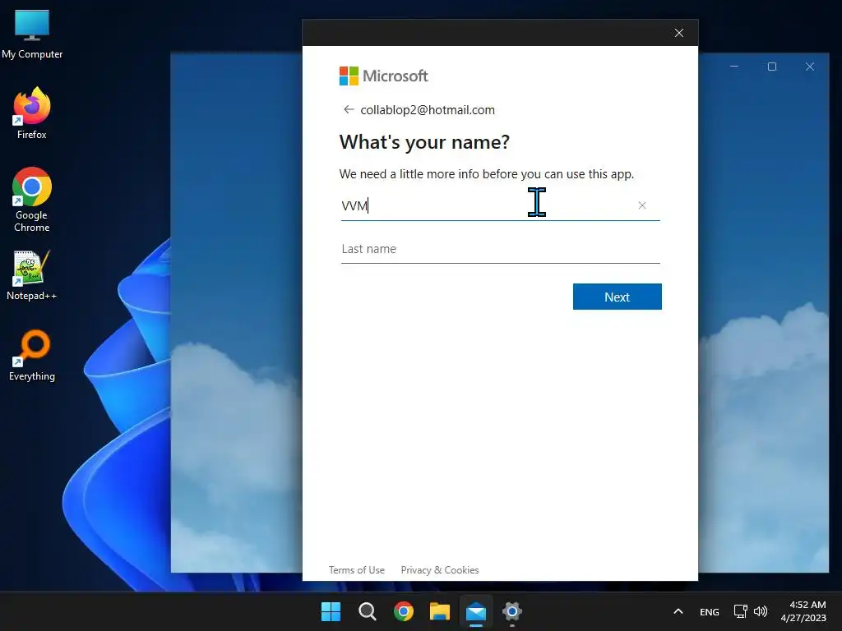Open My Computer desktop icon
Viewport: 842px width, 631px height.
32,35
